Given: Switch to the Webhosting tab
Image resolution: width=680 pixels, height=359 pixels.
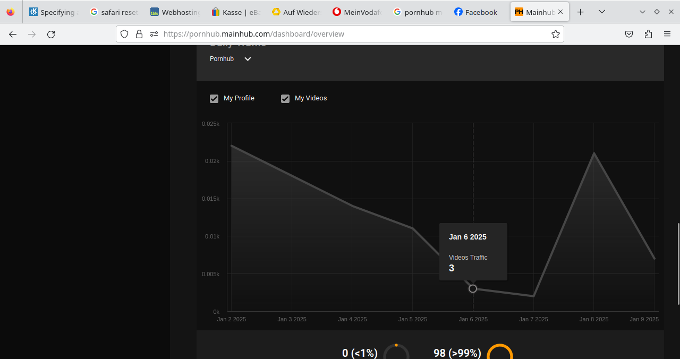Looking at the screenshot, I should click(175, 12).
